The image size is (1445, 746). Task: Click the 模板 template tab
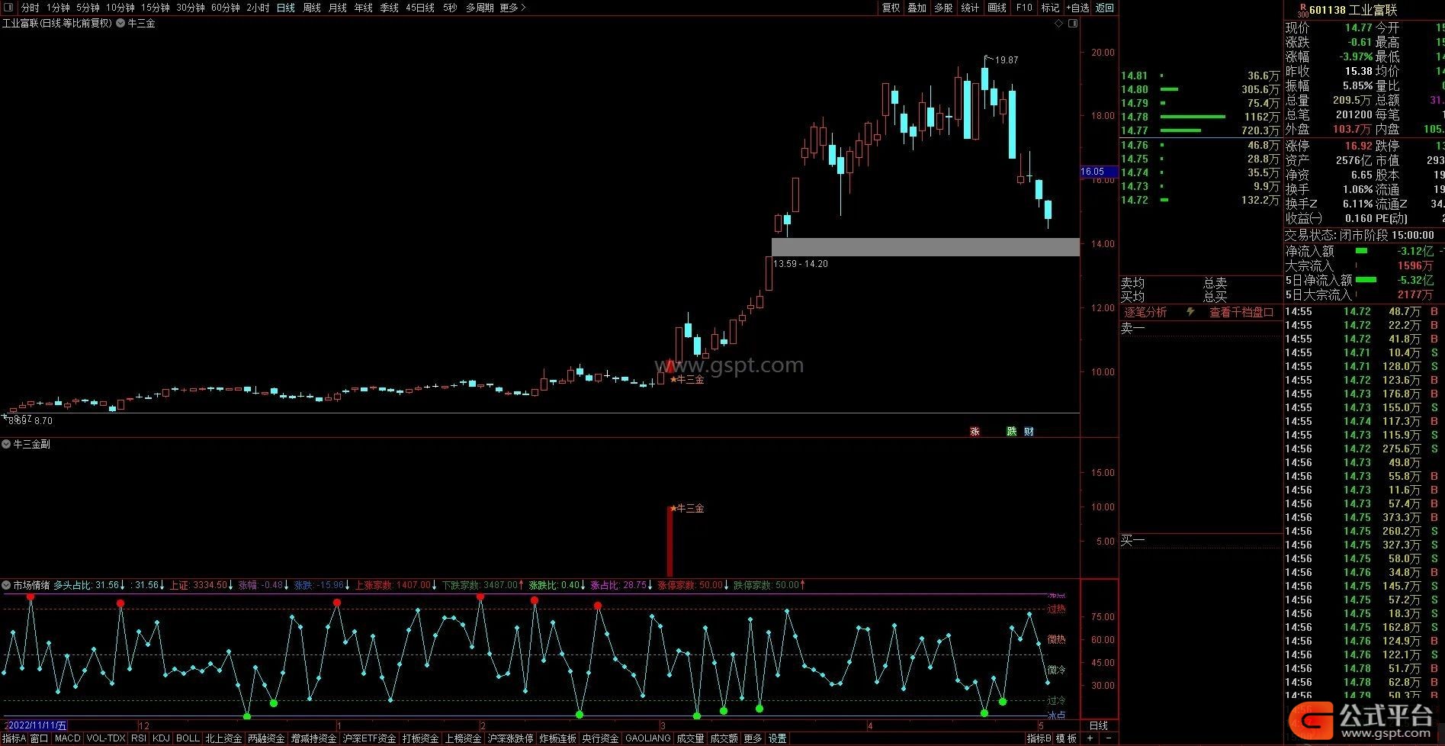point(1066,738)
